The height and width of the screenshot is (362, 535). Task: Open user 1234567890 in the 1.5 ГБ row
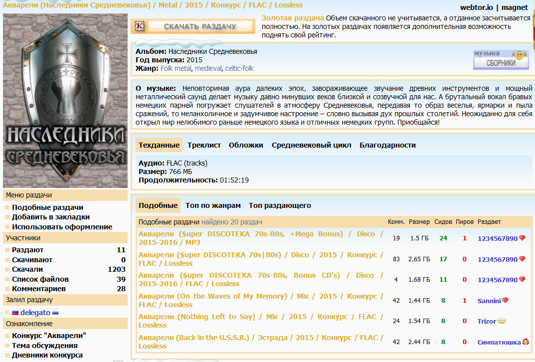point(498,238)
